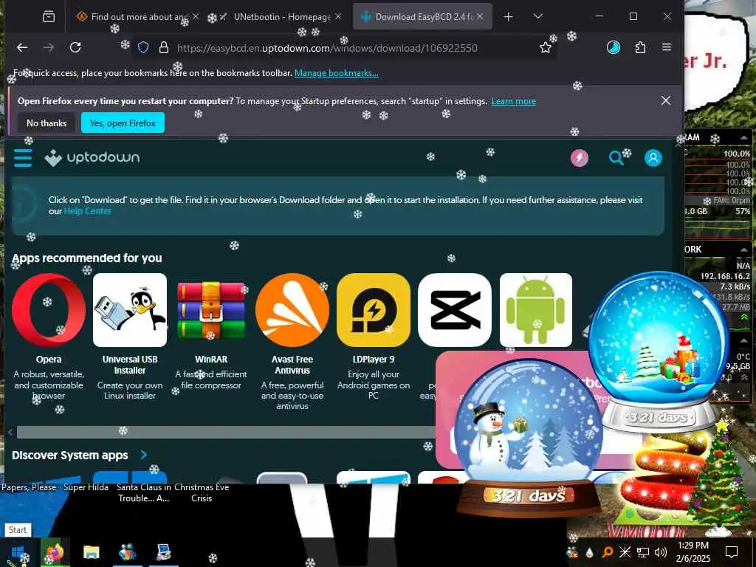Viewport: 756px width, 567px height.
Task: Open the taskbar computer monitor app icon
Action: tap(164, 552)
